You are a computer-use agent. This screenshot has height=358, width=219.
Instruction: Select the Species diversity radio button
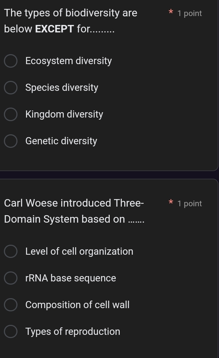tap(11, 88)
